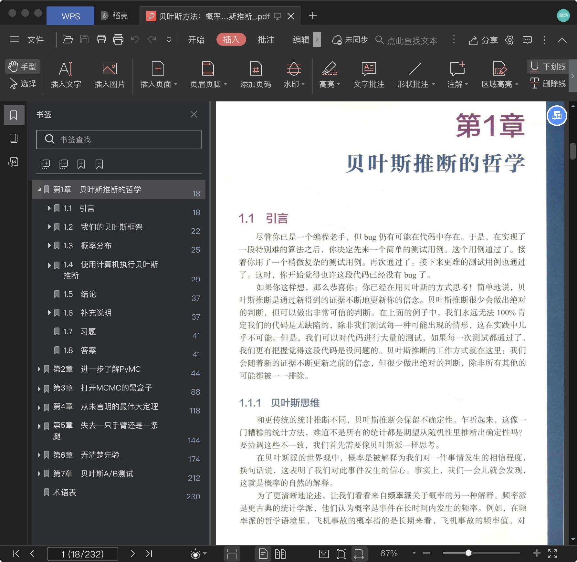Select the 插入图片 tool
This screenshot has height=562, width=577.
coord(110,75)
